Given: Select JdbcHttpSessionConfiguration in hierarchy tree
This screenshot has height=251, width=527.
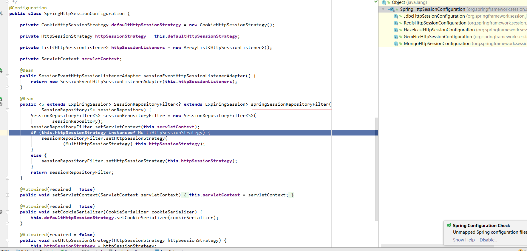Looking at the screenshot, I should (x=465, y=16).
